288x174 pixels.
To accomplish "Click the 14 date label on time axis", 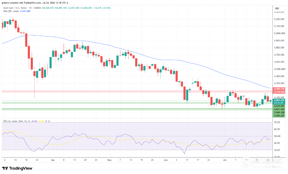I will tap(74, 160).
